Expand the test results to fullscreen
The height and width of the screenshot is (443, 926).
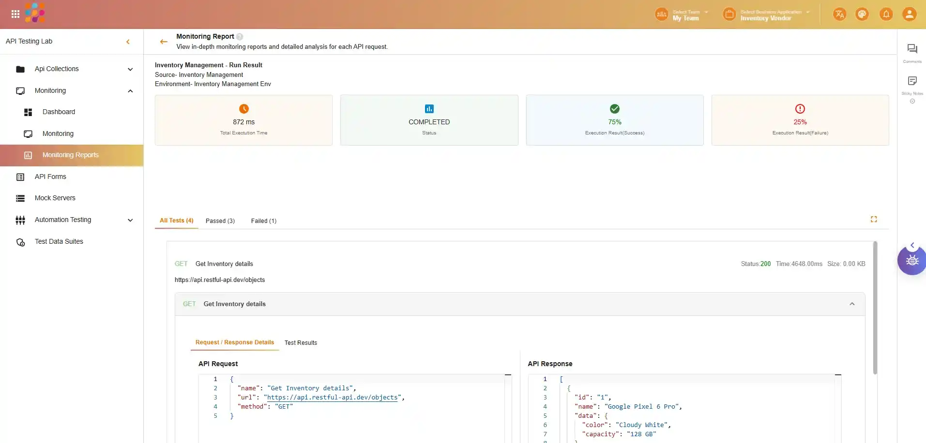[873, 220]
